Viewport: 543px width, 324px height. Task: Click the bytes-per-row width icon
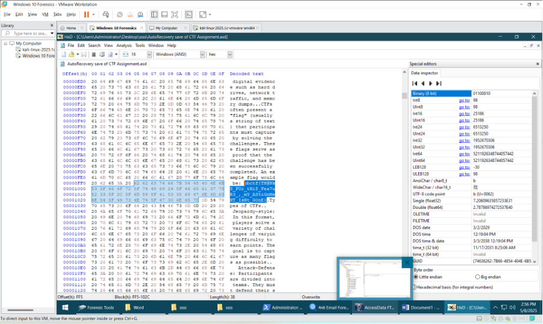126,54
